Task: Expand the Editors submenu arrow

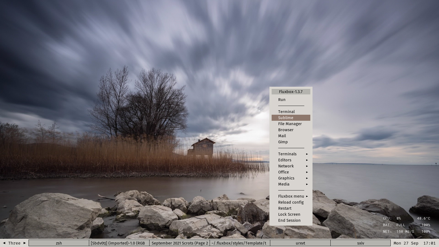Action: (x=307, y=160)
